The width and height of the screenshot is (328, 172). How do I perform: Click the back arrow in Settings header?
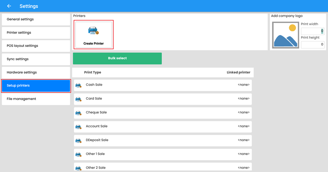point(9,6)
